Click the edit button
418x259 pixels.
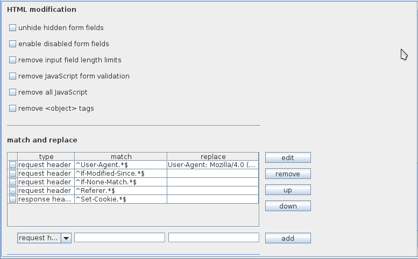288,157
